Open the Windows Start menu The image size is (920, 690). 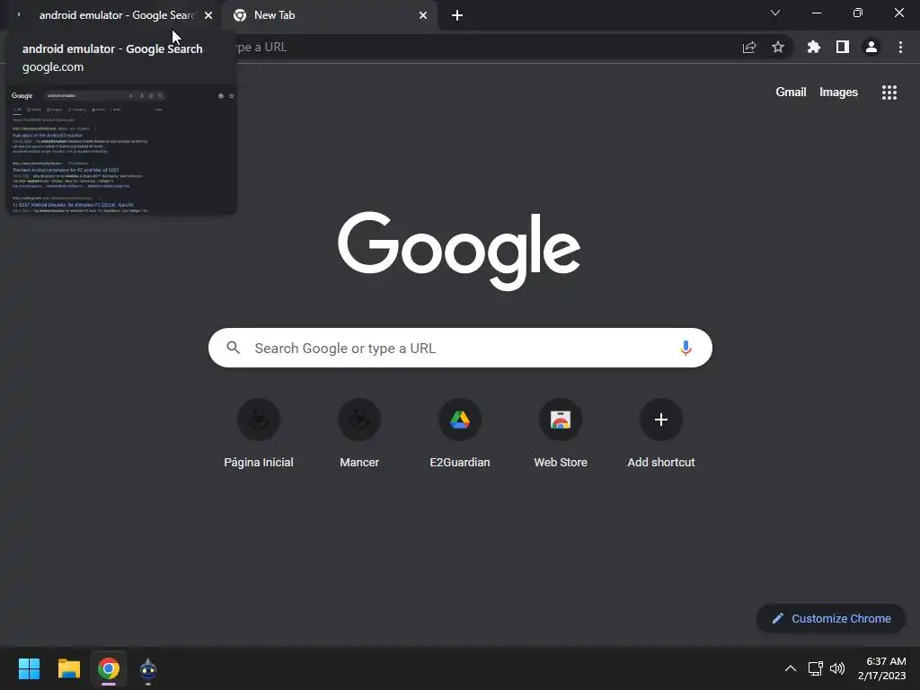point(29,668)
